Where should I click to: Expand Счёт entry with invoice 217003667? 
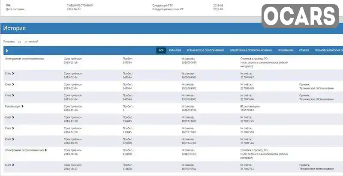[x=13, y=73]
